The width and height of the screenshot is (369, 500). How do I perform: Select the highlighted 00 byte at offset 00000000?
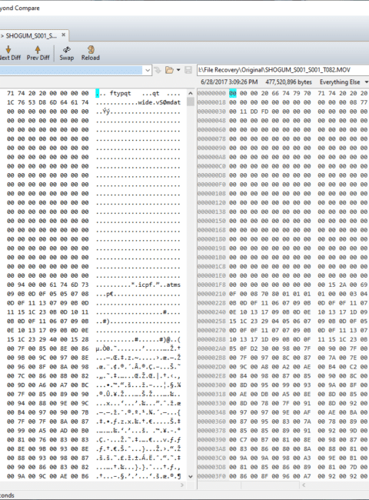[233, 93]
